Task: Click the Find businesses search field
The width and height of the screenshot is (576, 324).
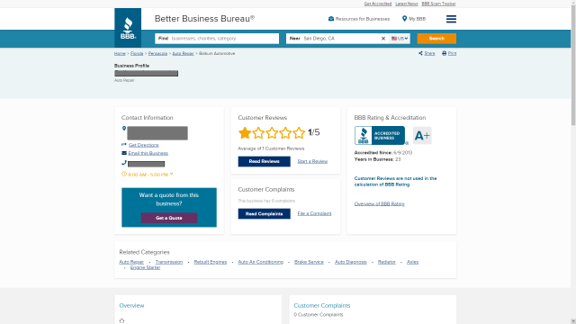Action: [217, 39]
